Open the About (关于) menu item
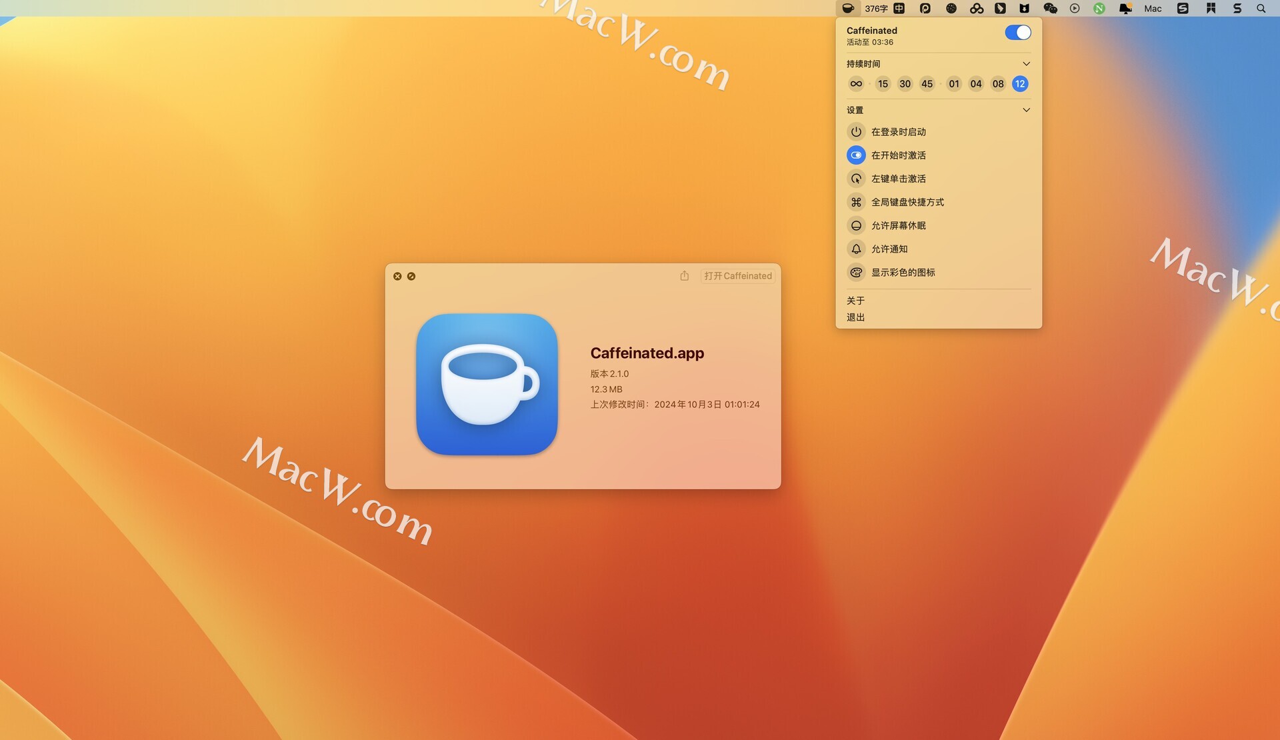Image resolution: width=1280 pixels, height=740 pixels. (x=855, y=301)
